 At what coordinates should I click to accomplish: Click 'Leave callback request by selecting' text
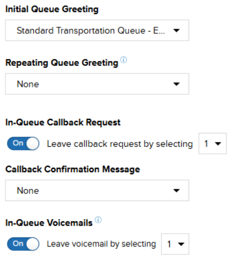click(120, 144)
